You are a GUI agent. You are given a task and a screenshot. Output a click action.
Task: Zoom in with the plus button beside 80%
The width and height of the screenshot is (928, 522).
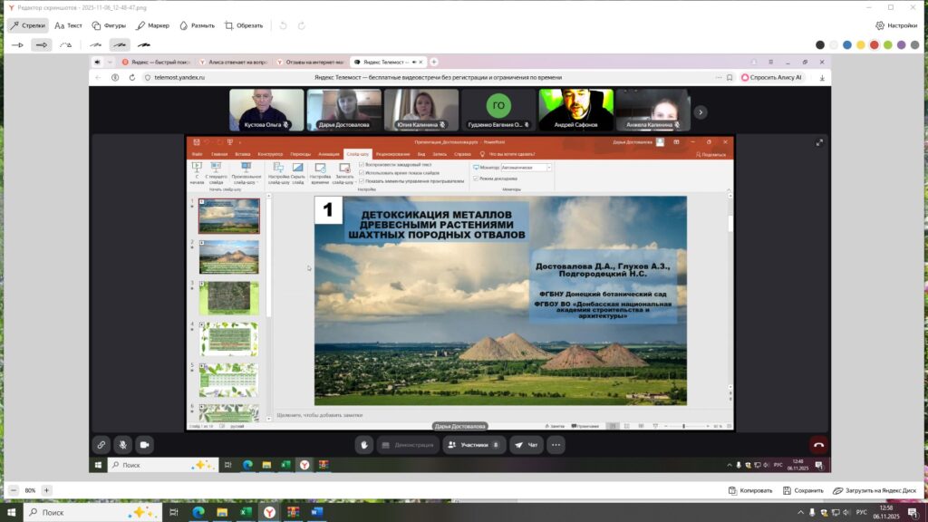(x=47, y=490)
